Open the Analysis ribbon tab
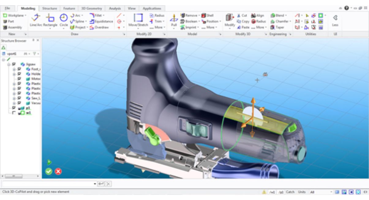 point(115,8)
